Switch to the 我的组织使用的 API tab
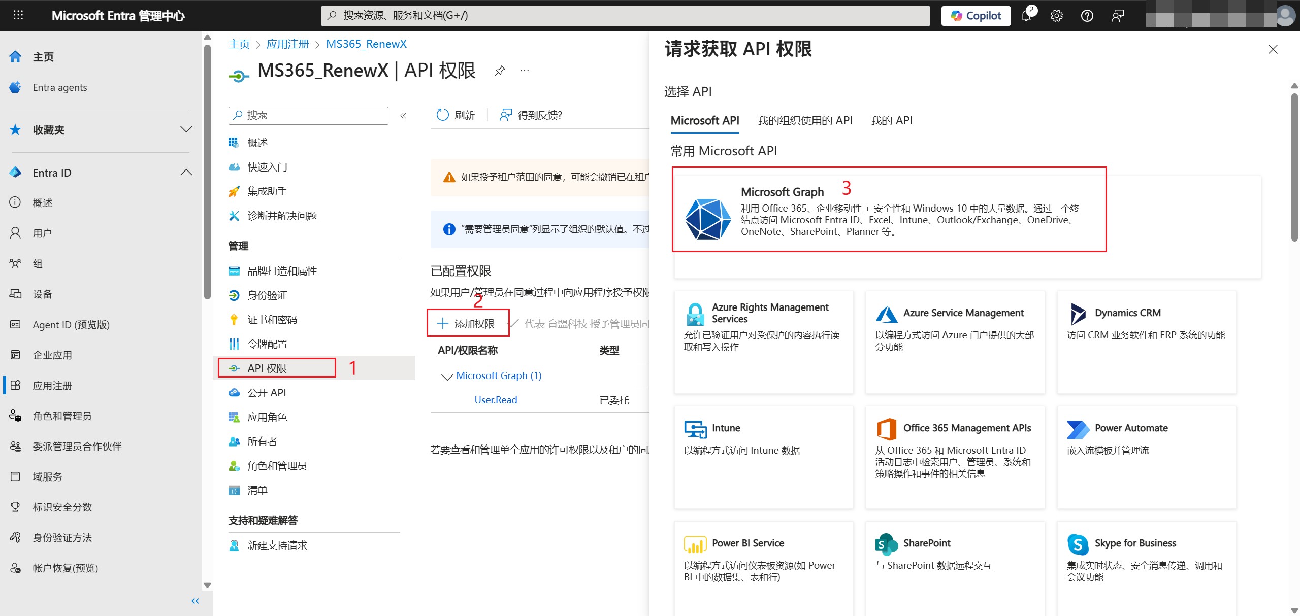This screenshot has height=616, width=1300. click(805, 121)
